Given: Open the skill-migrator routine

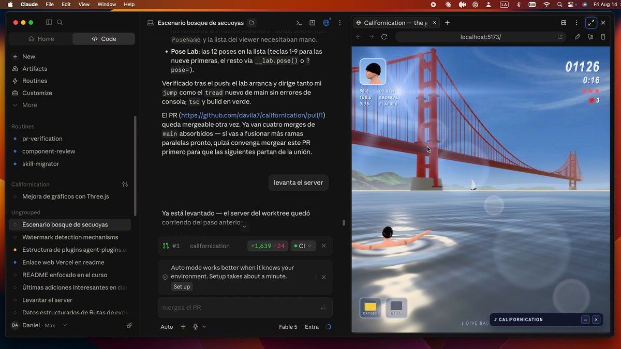Looking at the screenshot, I should (x=41, y=164).
